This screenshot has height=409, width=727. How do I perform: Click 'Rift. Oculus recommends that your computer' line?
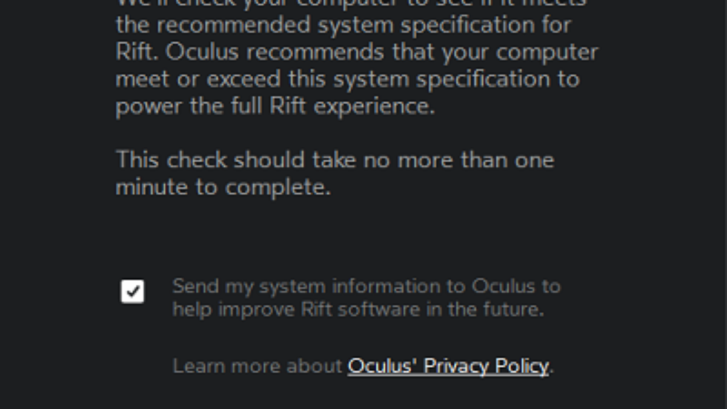[357, 52]
